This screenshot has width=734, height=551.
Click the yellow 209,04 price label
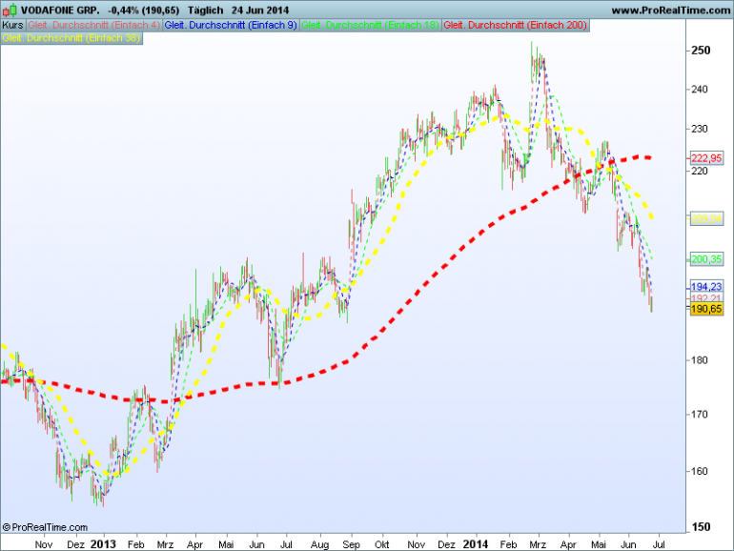[706, 218]
